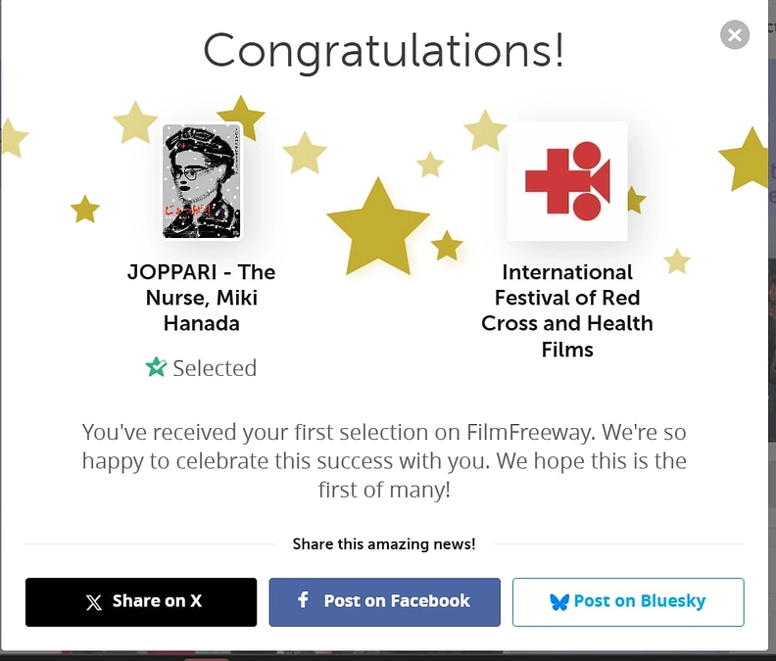Click the Congratulations! heading

[383, 50]
